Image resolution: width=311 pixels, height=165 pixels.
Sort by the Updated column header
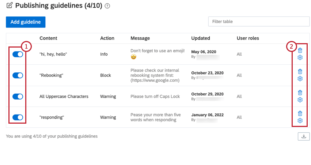(x=201, y=38)
